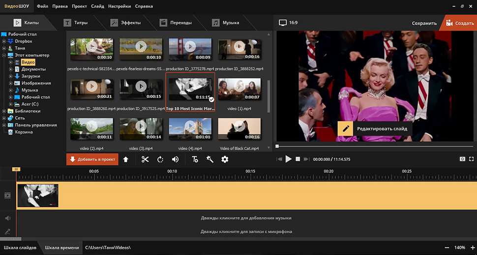
Task: Click the rotate clip icon
Action: [x=160, y=159]
